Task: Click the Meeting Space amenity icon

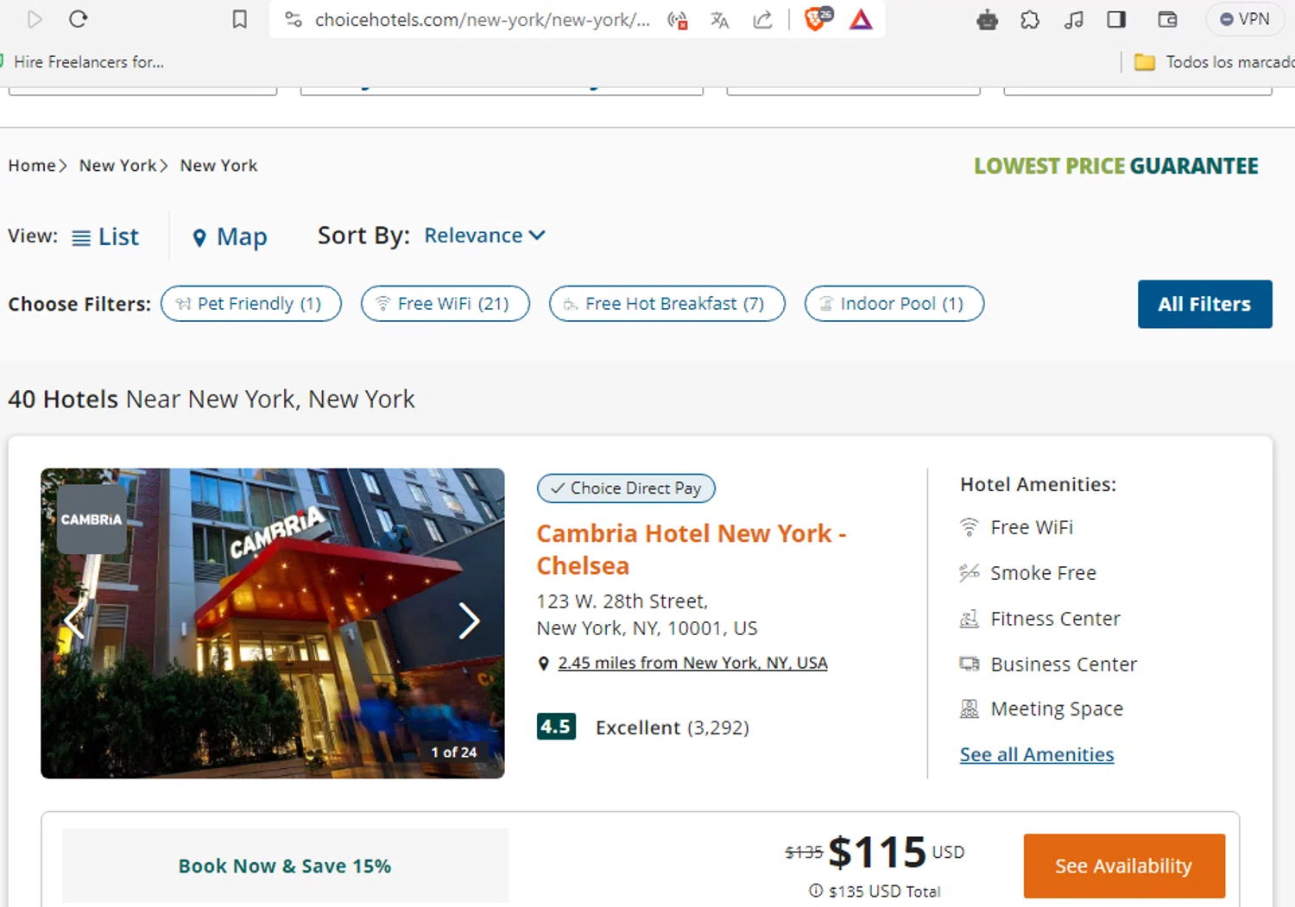Action: 970,709
